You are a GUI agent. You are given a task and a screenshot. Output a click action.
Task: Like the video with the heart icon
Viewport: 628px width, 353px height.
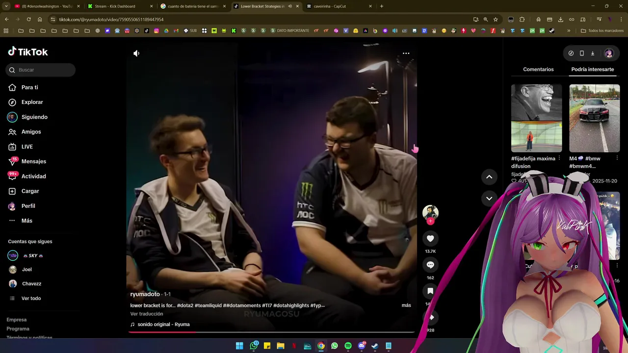tap(430, 238)
